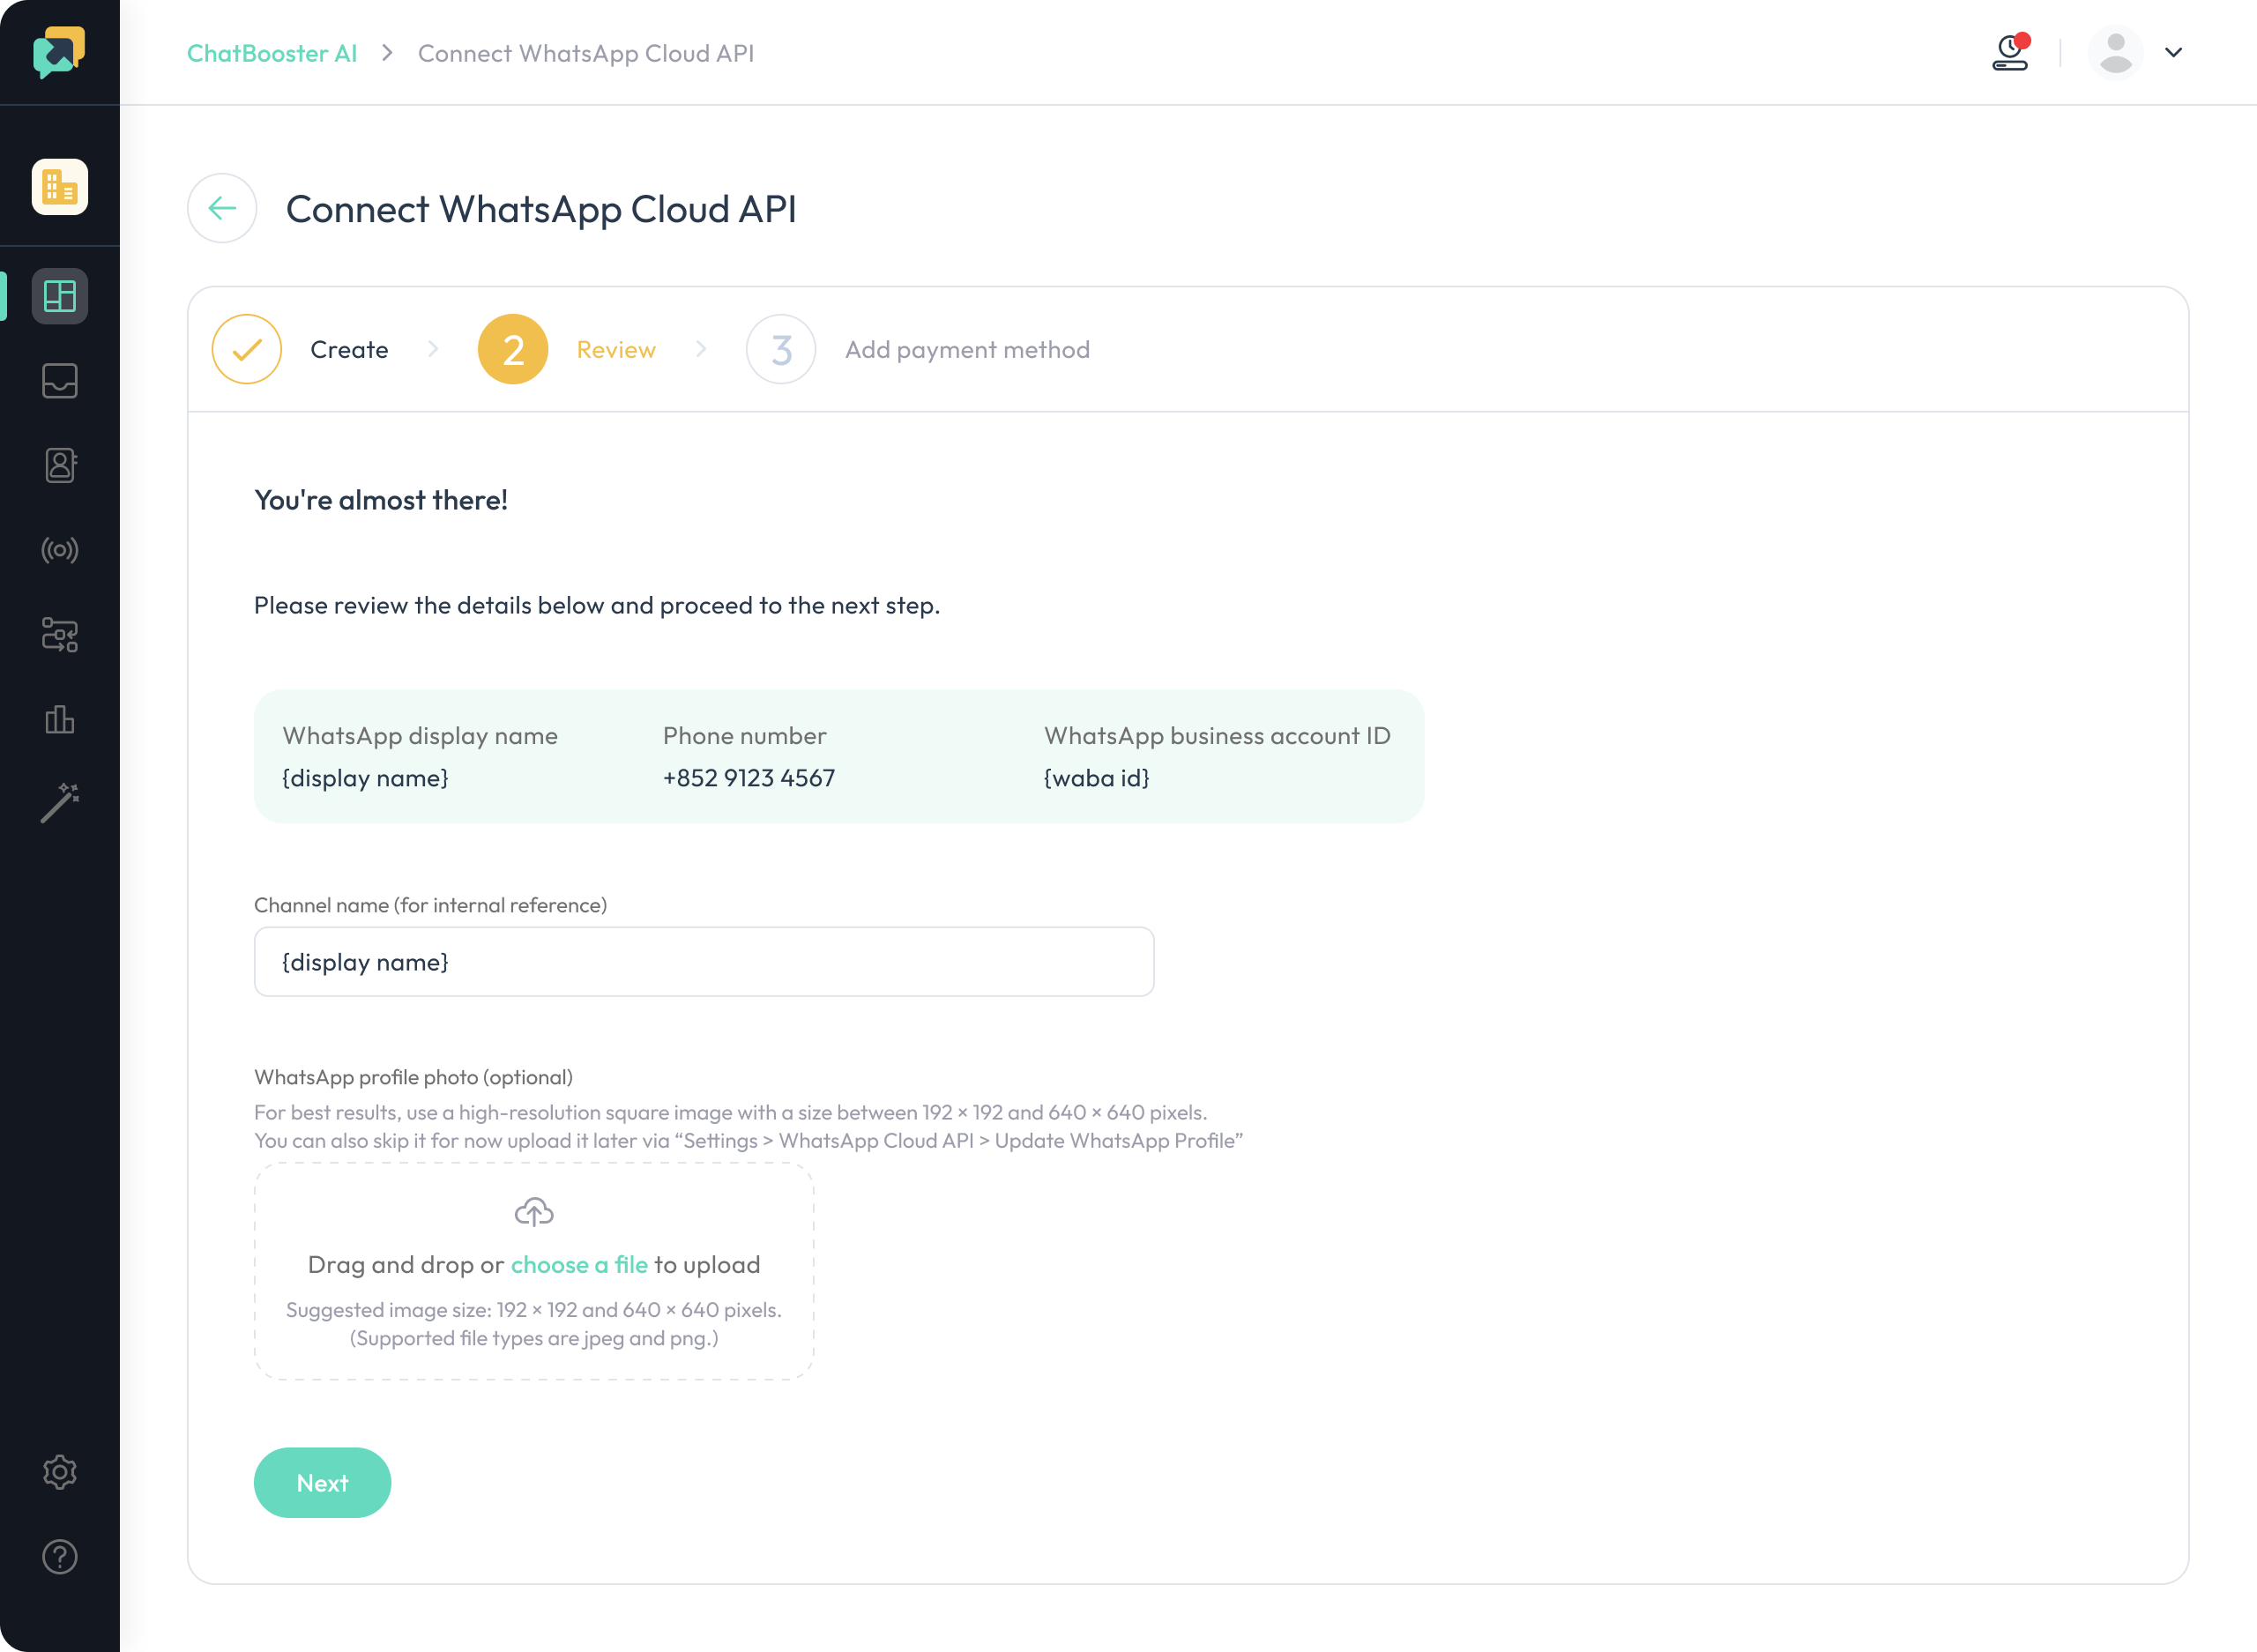Select the Create step in wizard
2257x1652 pixels.
pos(300,349)
